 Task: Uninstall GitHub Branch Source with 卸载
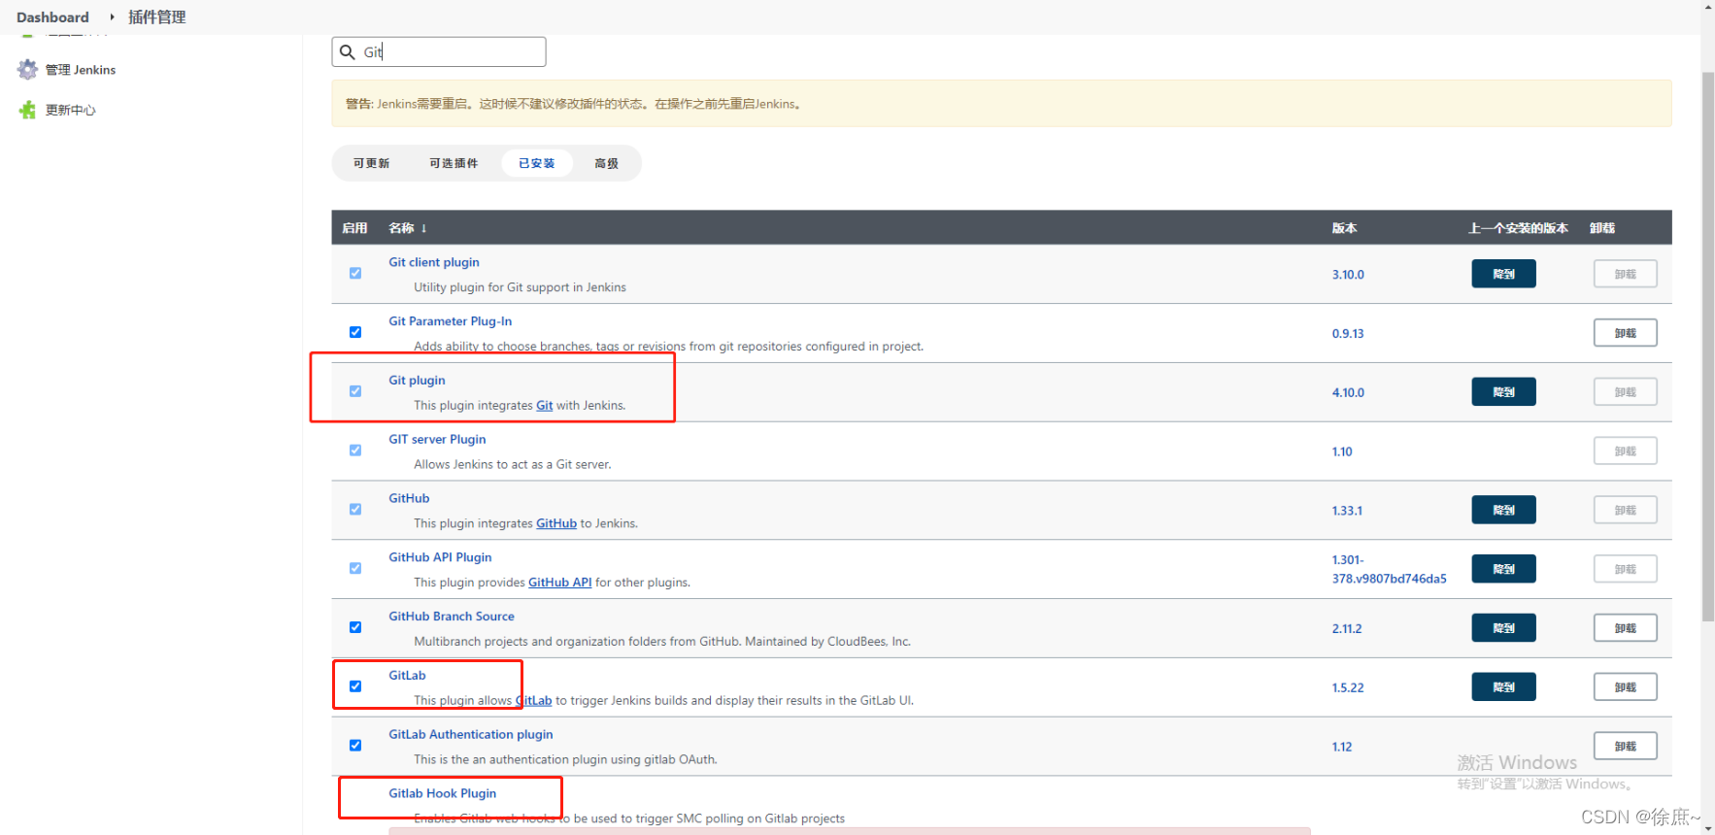tap(1625, 628)
